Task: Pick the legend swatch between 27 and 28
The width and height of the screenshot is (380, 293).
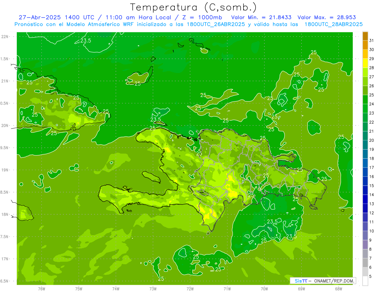Action: (x=365, y=72)
